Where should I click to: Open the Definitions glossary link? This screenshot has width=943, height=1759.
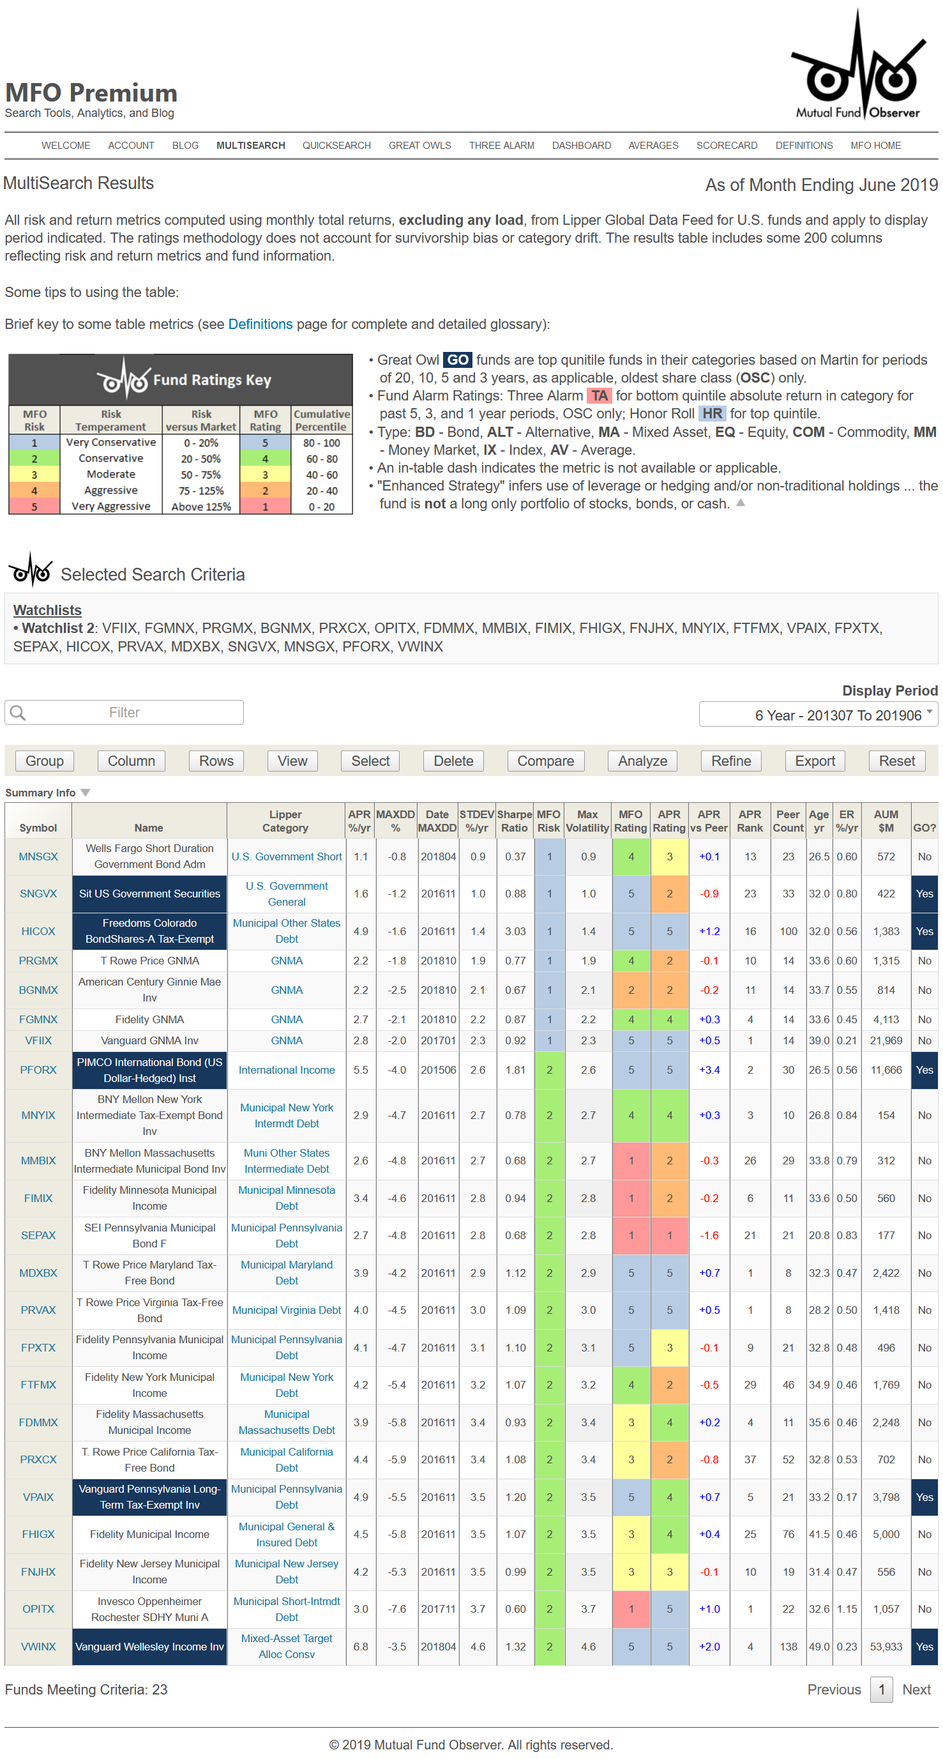coord(260,324)
